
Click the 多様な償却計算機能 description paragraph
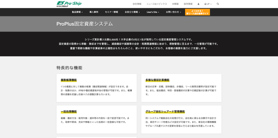(x=181, y=91)
